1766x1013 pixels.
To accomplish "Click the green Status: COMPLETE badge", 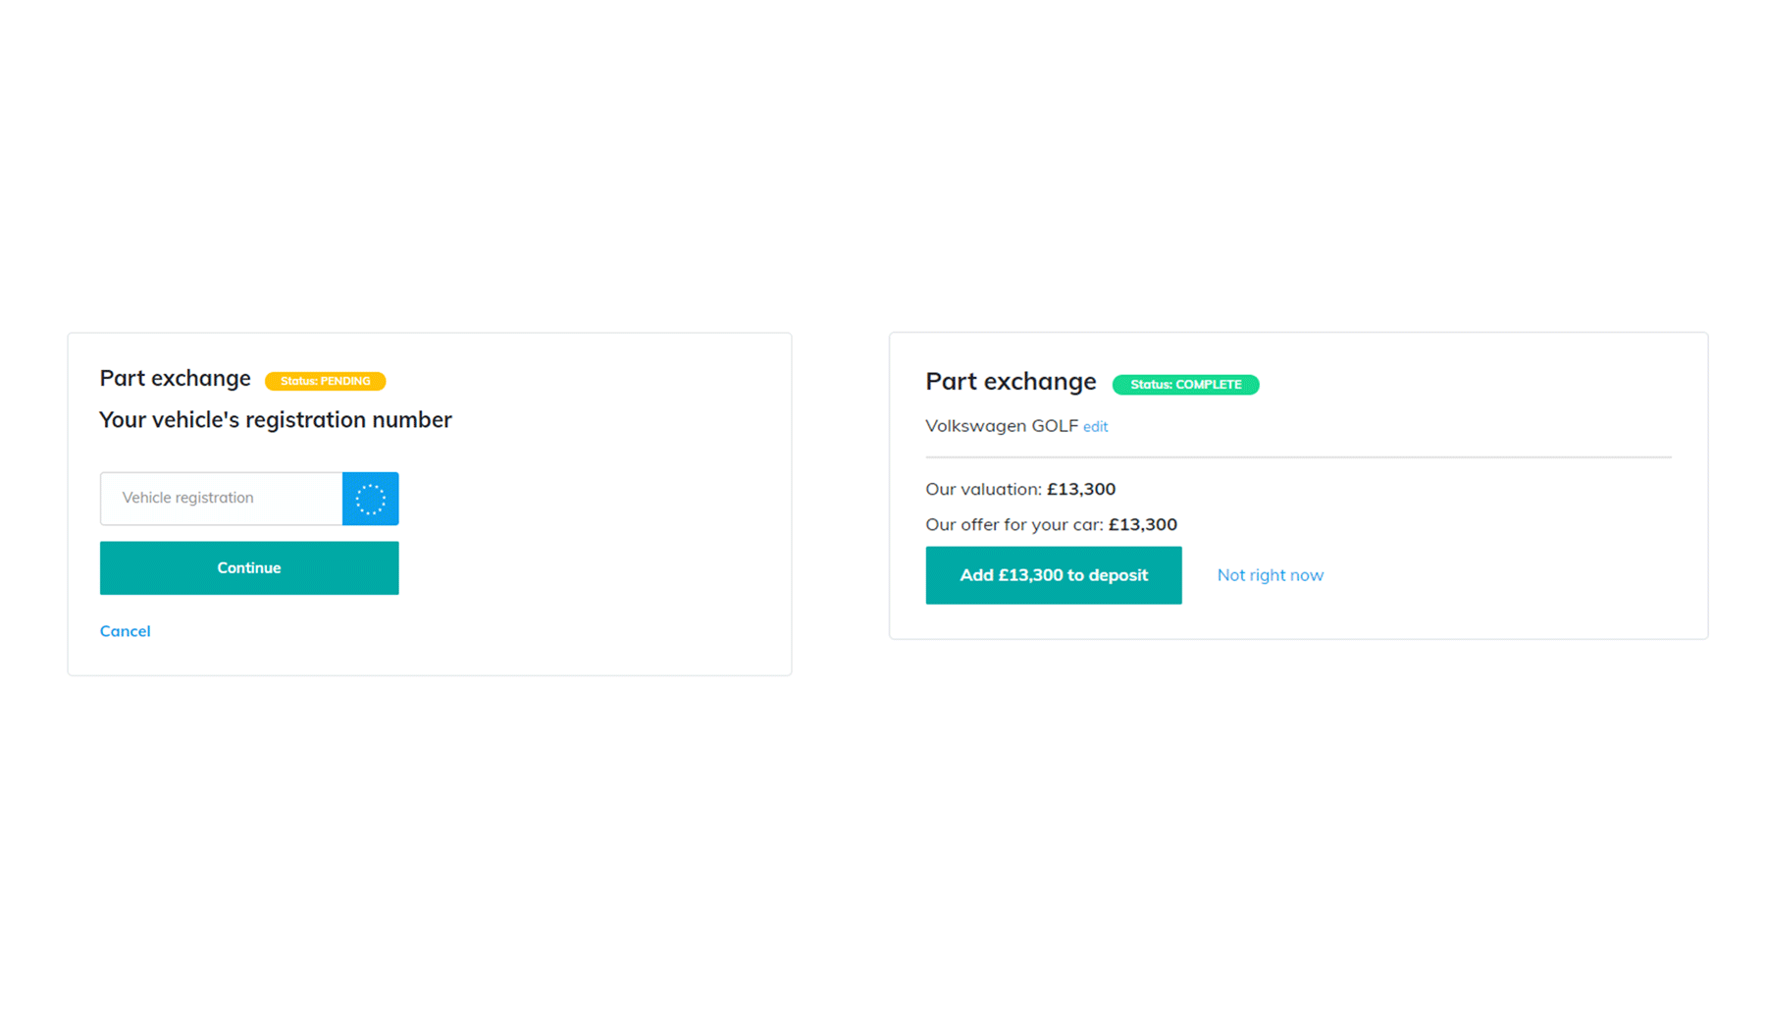I will click(1185, 385).
